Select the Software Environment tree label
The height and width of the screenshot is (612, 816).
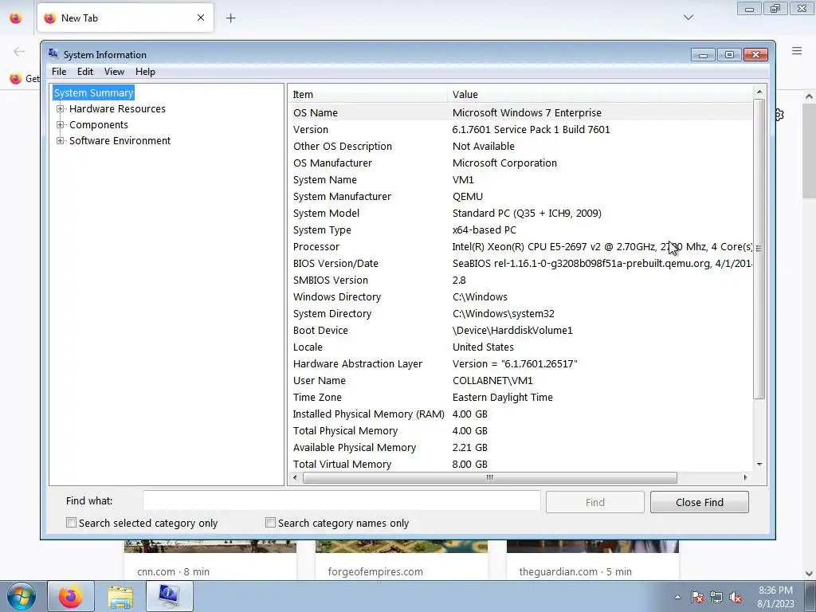[120, 140]
